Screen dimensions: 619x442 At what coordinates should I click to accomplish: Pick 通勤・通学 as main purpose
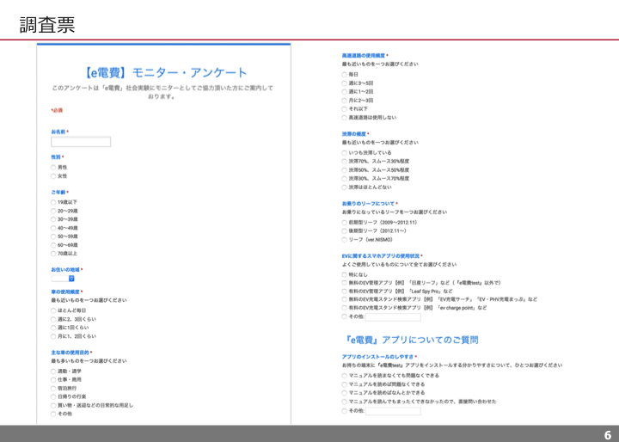click(x=53, y=371)
